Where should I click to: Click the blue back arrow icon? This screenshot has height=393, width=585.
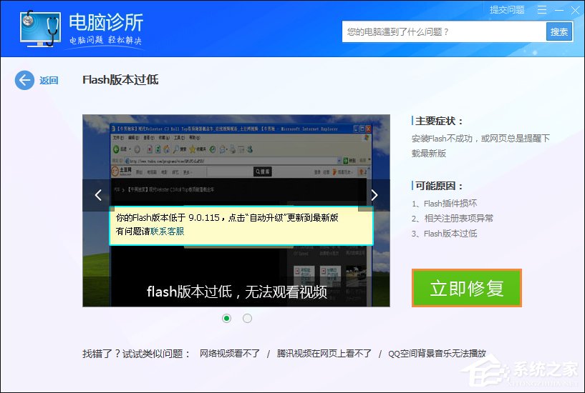click(24, 80)
